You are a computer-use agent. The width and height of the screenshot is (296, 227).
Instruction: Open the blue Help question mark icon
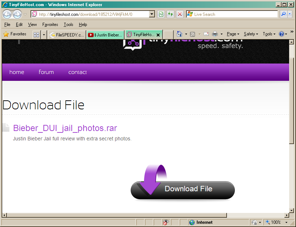click(281, 34)
